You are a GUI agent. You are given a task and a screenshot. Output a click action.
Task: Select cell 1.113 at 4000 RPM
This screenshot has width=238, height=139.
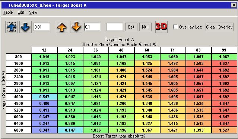(96, 97)
